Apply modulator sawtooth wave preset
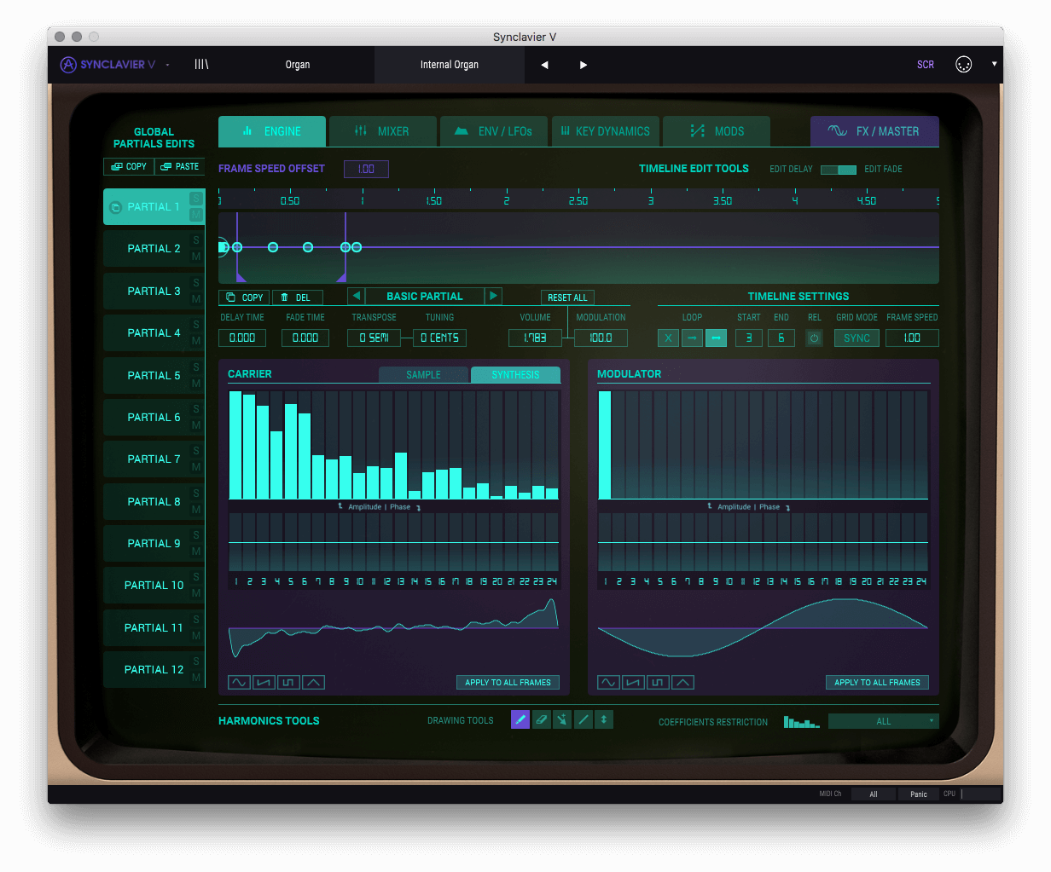 (633, 682)
